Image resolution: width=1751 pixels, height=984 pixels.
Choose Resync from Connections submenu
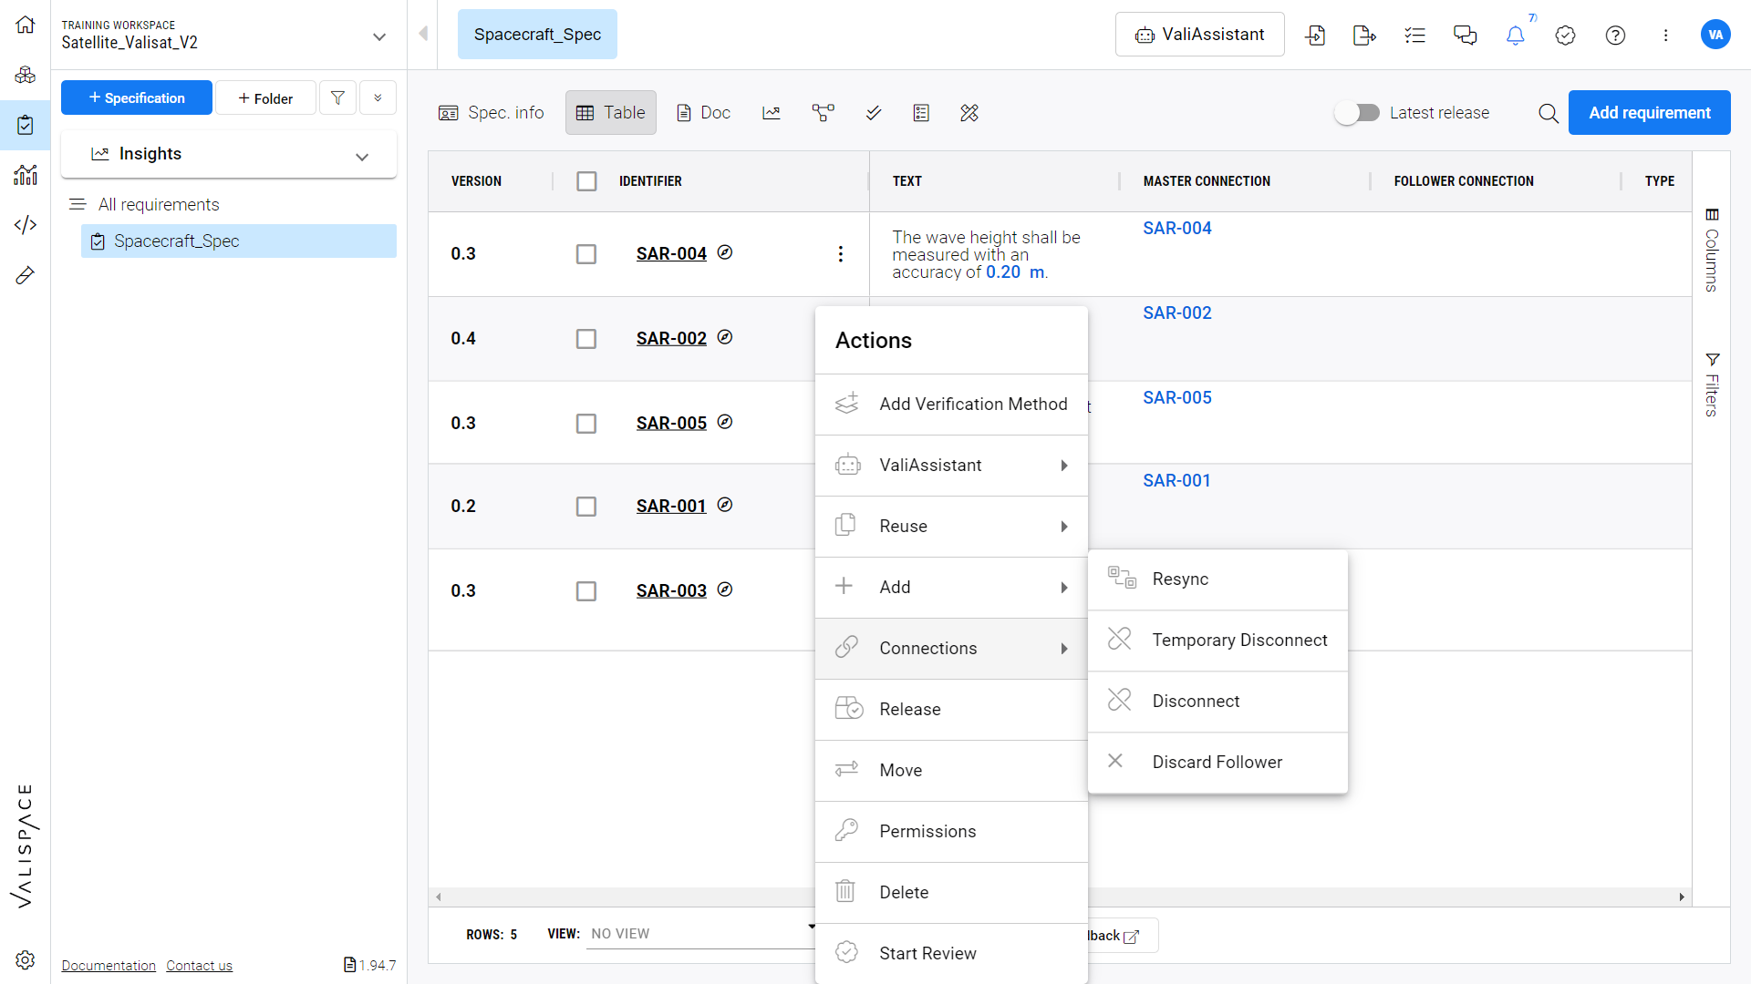[1217, 579]
